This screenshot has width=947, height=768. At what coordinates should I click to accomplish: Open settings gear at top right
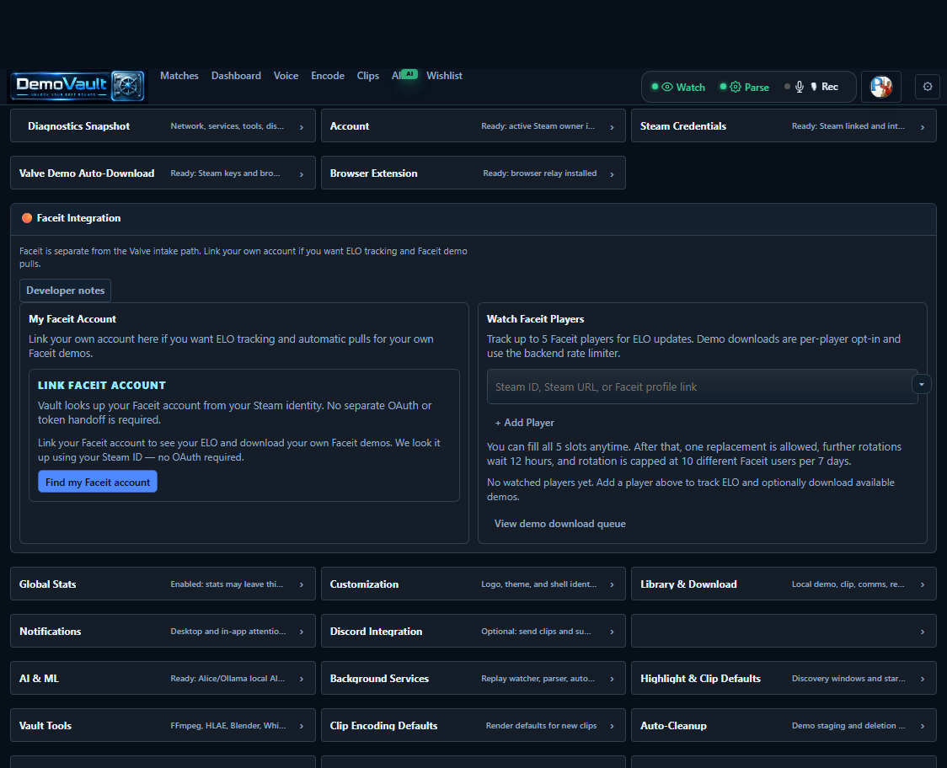[x=928, y=87]
